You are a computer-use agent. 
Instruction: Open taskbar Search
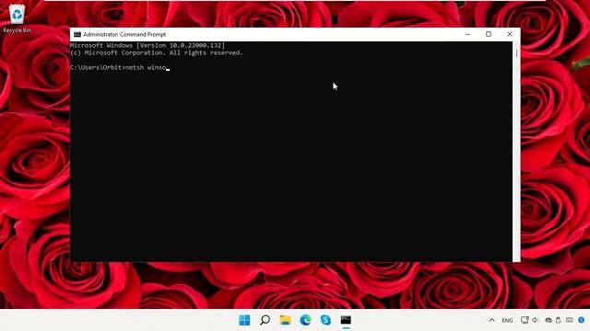point(265,320)
